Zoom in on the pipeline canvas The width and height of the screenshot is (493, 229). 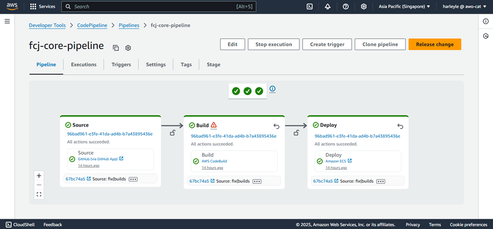tap(39, 176)
